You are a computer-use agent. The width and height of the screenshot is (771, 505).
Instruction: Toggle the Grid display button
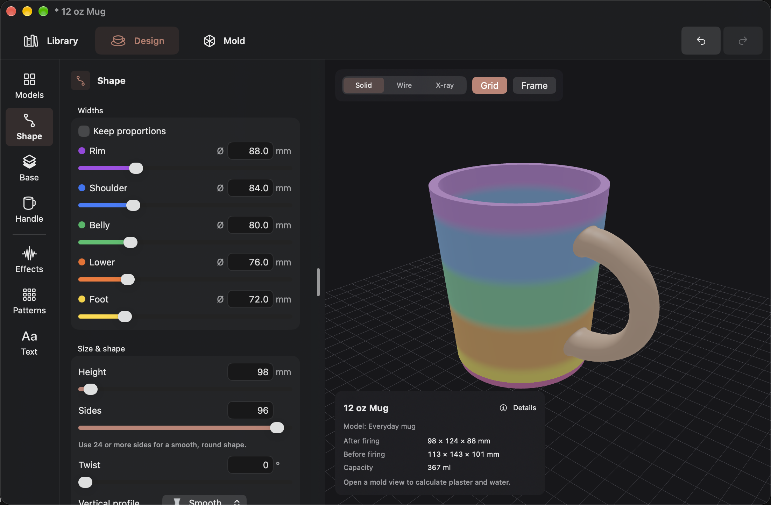[489, 85]
